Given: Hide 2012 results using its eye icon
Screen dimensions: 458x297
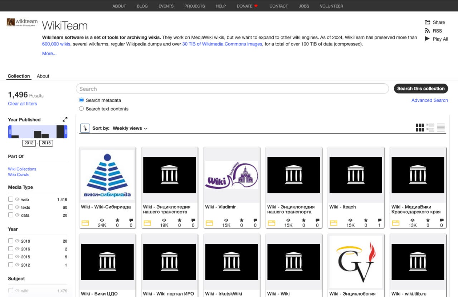Looking at the screenshot, I should tap(17, 265).
